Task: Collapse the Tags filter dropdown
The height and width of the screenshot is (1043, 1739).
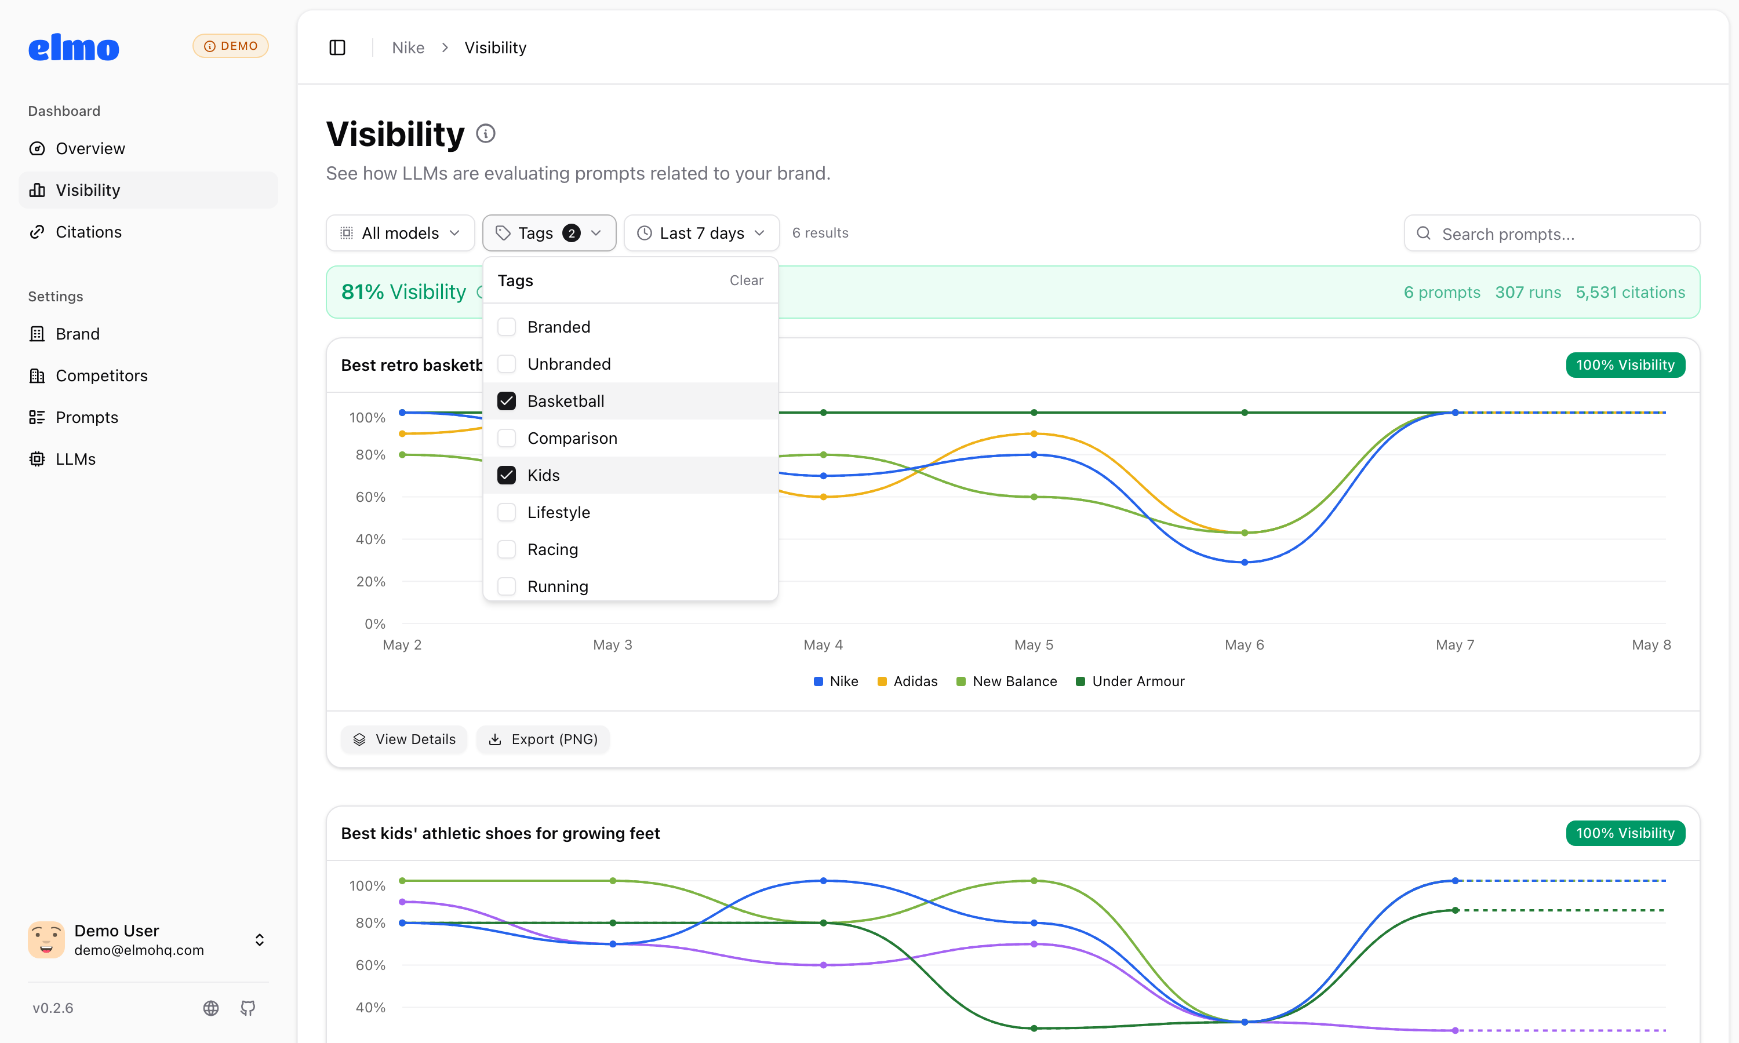Action: click(549, 232)
